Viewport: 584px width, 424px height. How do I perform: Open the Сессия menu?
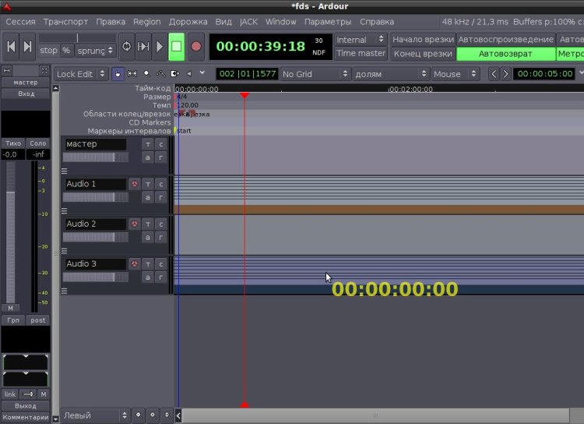click(20, 22)
